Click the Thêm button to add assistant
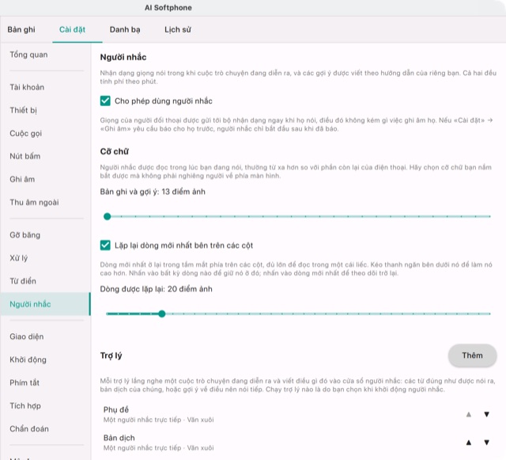 (472, 355)
